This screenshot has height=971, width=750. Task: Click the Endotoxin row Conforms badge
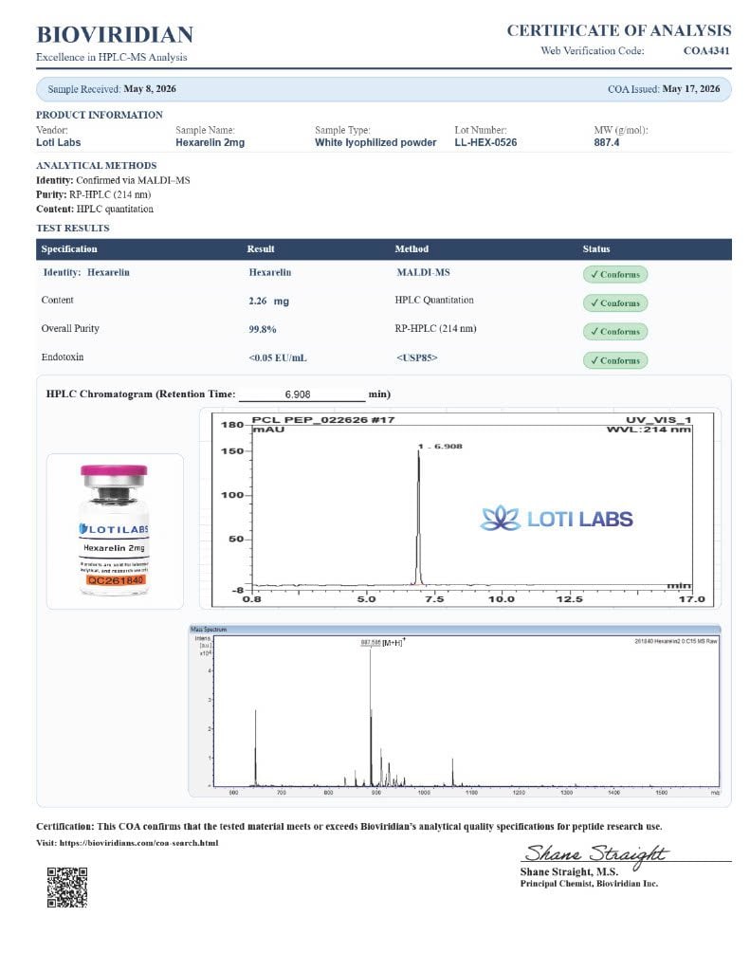[x=615, y=360]
